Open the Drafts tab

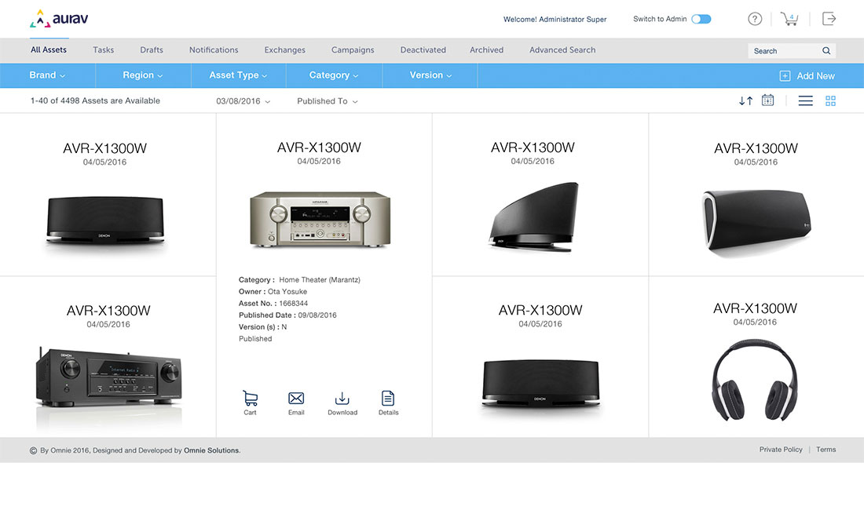[152, 49]
